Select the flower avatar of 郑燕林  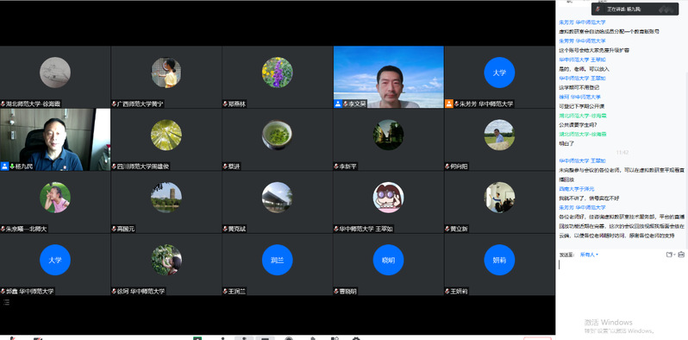point(278,72)
